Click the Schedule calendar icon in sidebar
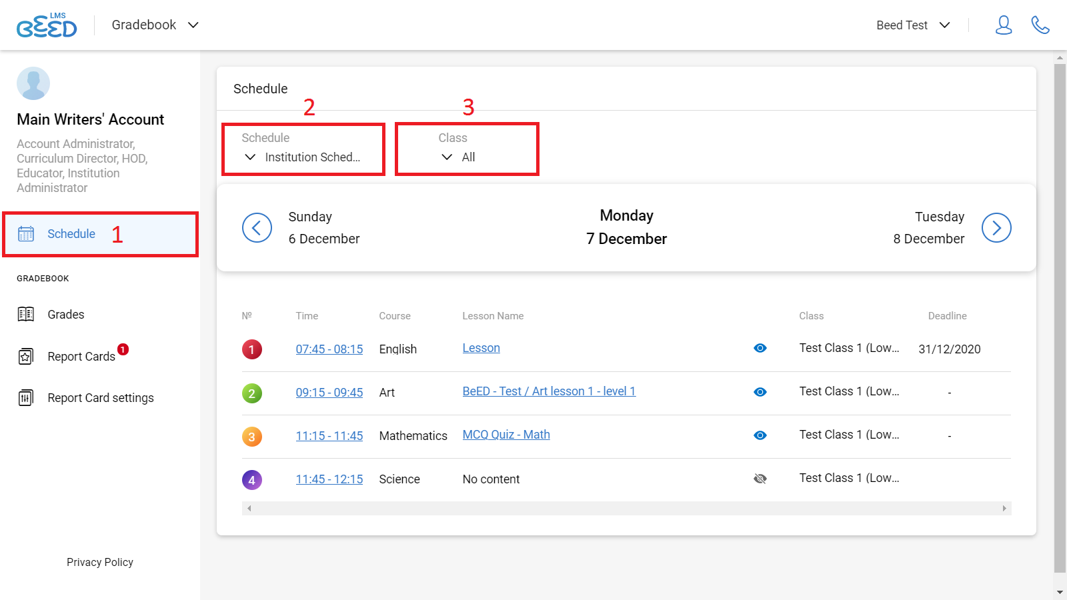This screenshot has height=600, width=1067. tap(26, 234)
